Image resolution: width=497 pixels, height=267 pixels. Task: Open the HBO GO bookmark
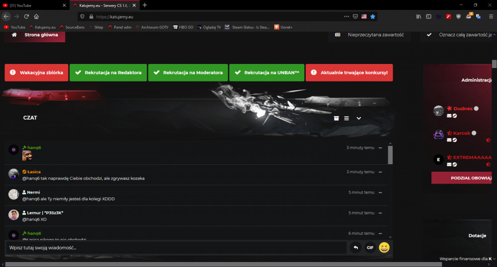(183, 27)
